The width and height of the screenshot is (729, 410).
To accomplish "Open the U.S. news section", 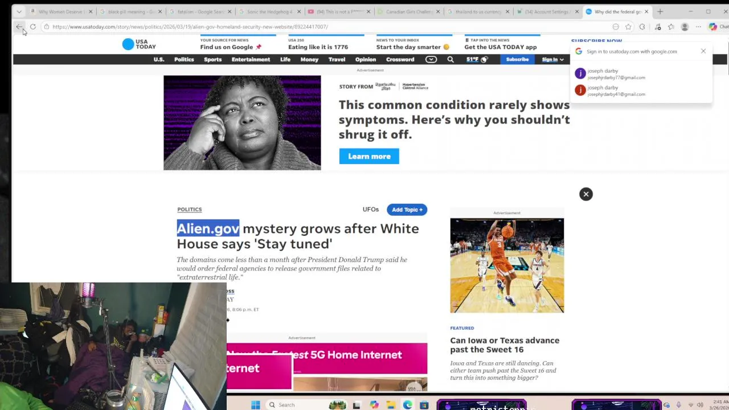I will 159,59.
